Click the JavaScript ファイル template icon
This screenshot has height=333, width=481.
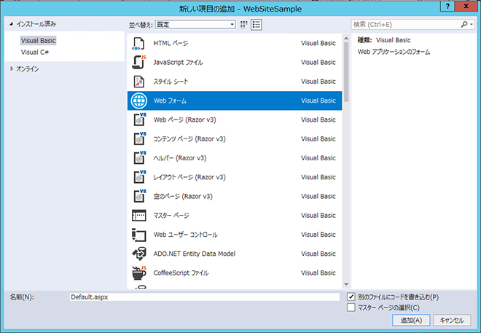[139, 62]
